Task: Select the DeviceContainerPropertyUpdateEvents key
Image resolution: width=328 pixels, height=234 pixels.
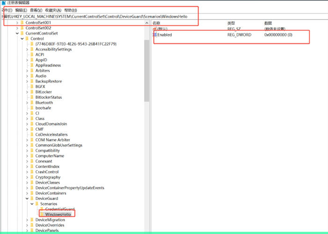Action: click(x=70, y=188)
